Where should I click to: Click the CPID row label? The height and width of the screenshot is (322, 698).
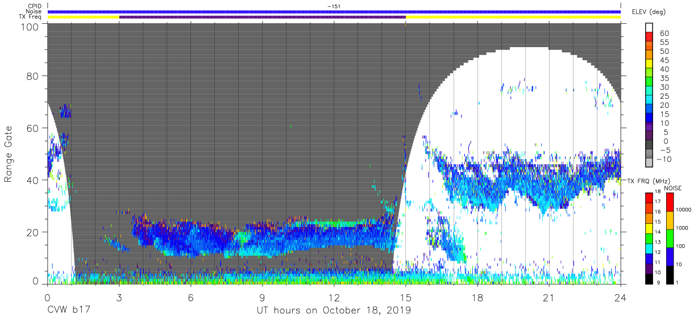point(35,6)
